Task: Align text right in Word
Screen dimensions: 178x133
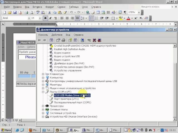Action: (x=72, y=18)
